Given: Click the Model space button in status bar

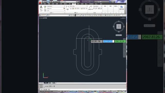Looking at the screenshot, I should (x=105, y=91).
